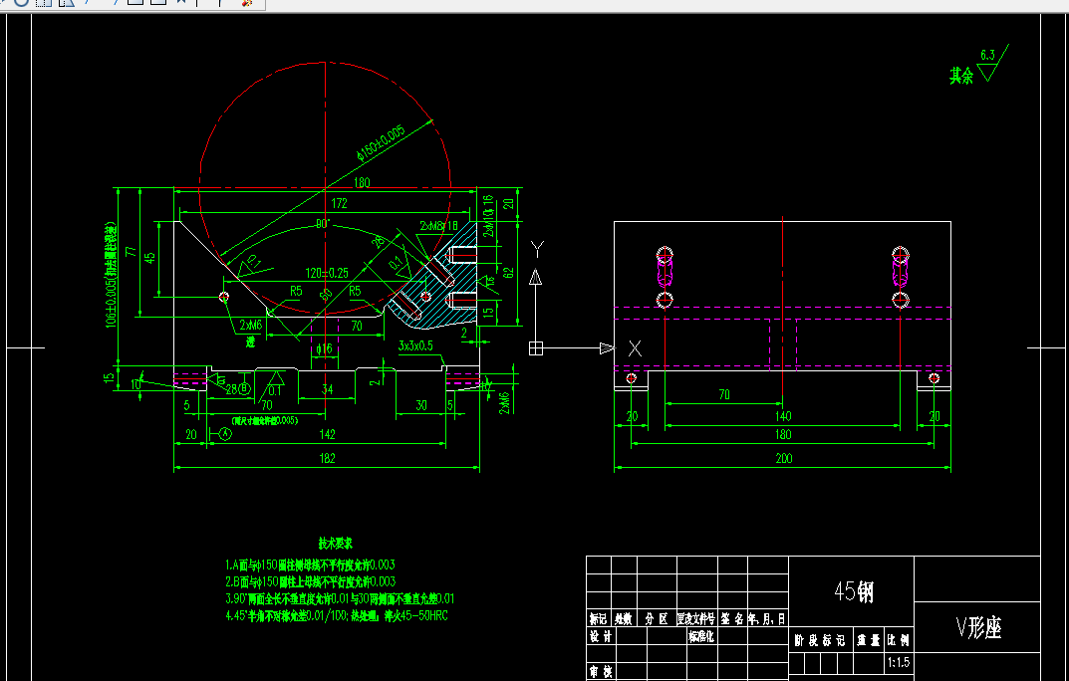Click the 年、月、日 title block cell
Screen dimensions: 1069x681
coord(768,618)
